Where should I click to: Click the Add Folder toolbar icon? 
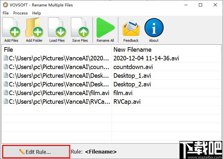34,27
